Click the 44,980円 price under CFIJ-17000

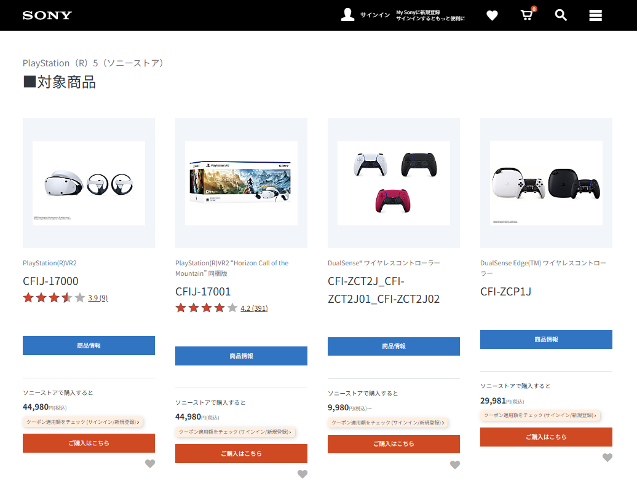click(x=45, y=407)
